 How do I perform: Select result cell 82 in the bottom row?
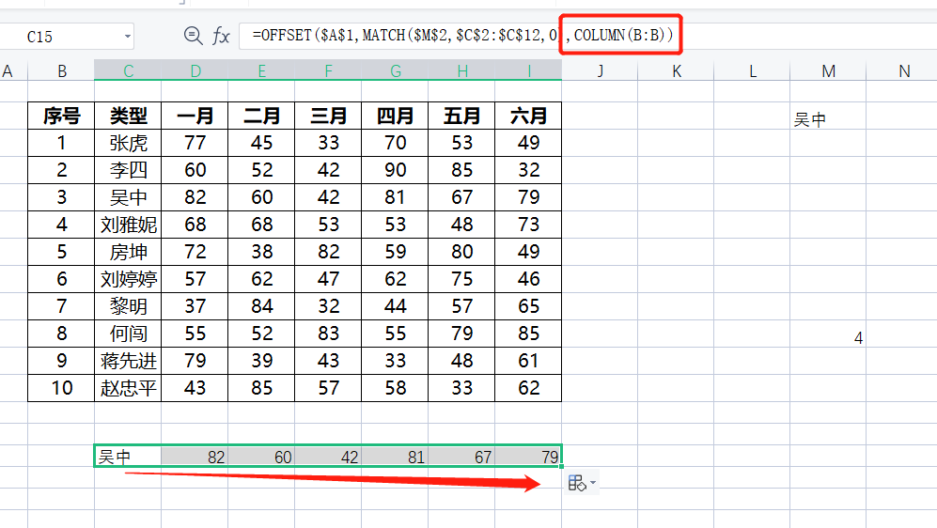click(195, 457)
